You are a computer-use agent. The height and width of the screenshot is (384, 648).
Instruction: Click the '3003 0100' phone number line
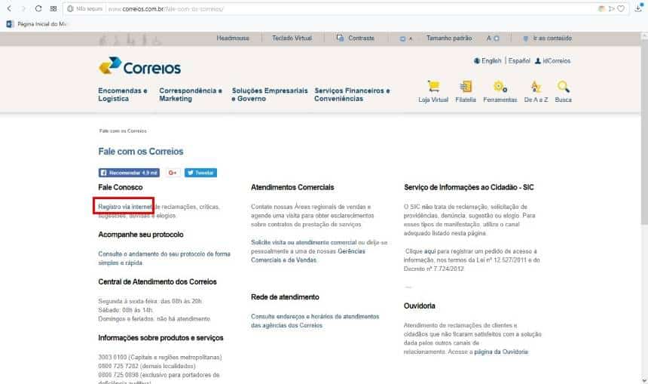160,357
